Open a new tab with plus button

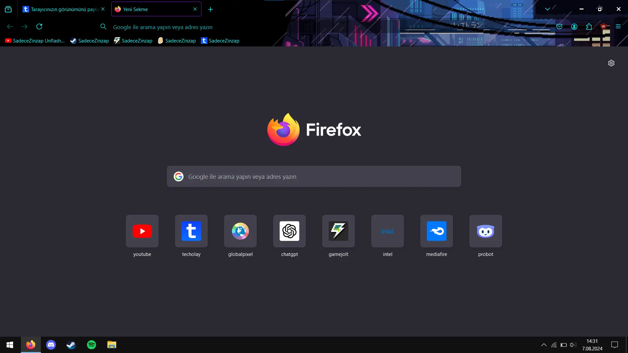pyautogui.click(x=210, y=9)
